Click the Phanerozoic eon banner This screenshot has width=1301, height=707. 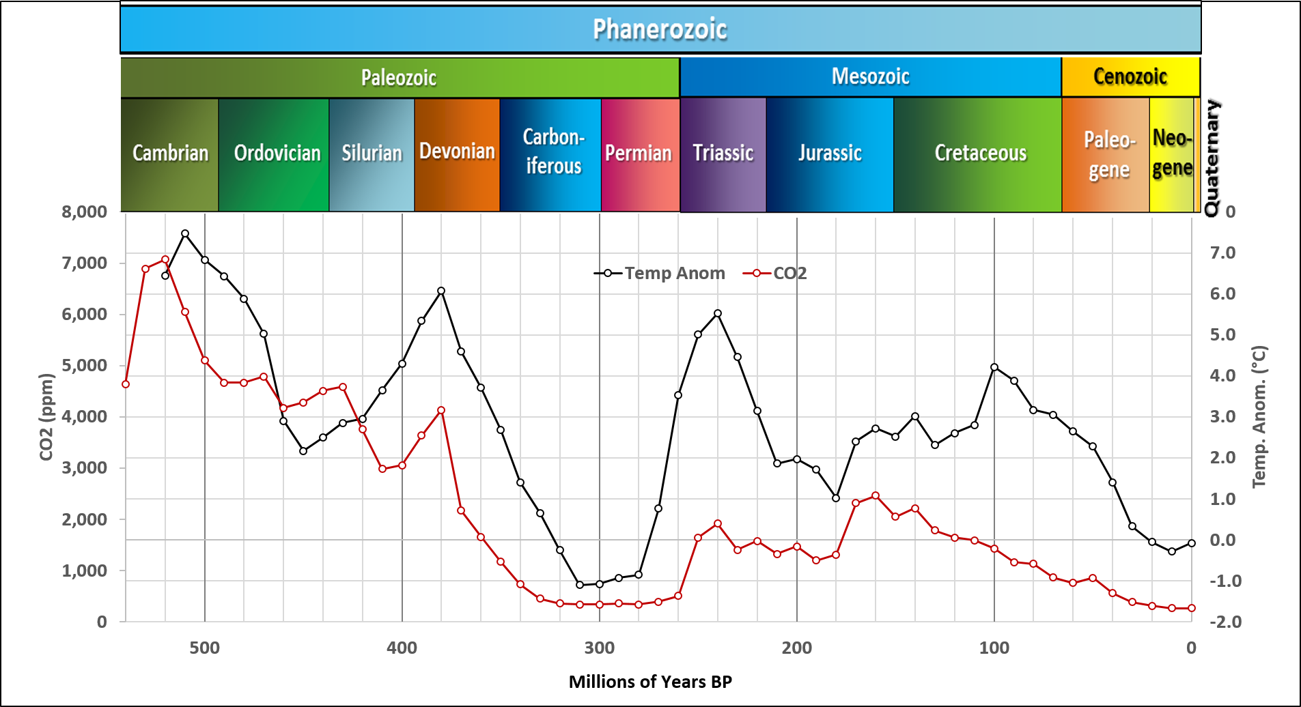pos(660,29)
